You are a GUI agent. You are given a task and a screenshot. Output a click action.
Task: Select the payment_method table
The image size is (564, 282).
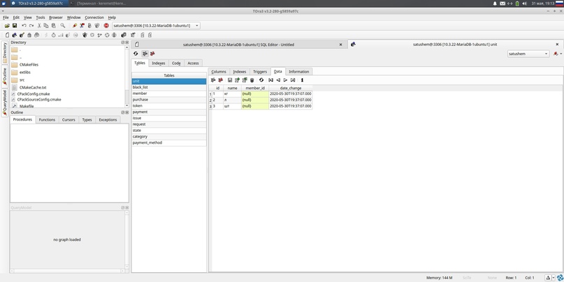tap(169, 142)
